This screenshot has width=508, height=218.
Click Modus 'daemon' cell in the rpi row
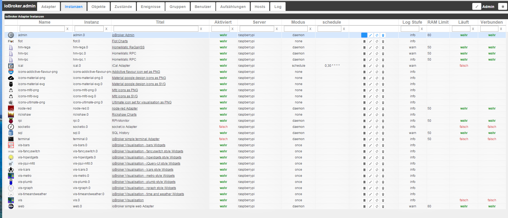click(298, 121)
